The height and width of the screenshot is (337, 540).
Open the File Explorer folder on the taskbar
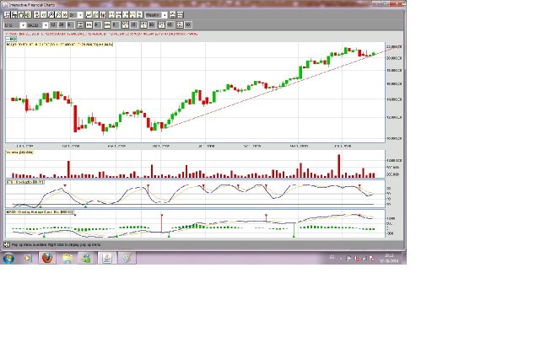click(67, 258)
